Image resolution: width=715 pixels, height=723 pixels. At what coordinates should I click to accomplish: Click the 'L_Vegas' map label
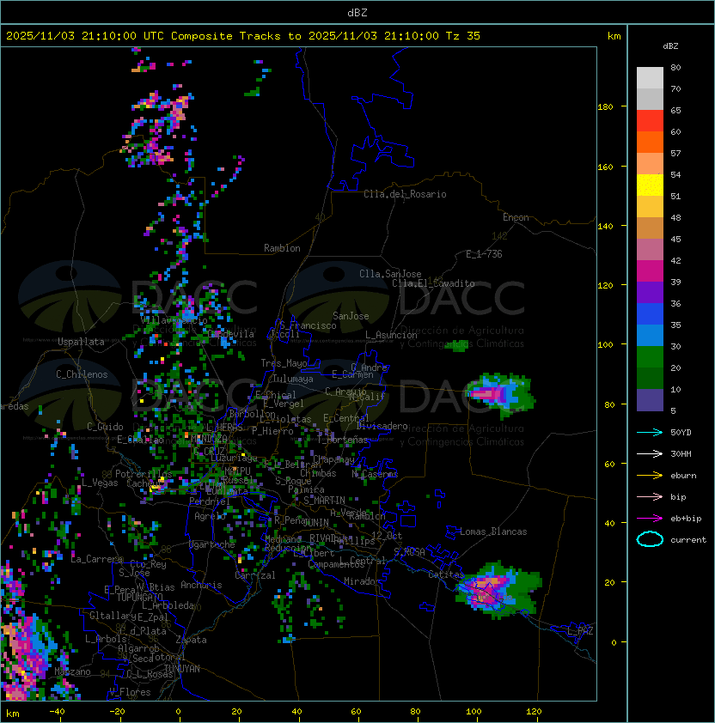click(x=100, y=483)
